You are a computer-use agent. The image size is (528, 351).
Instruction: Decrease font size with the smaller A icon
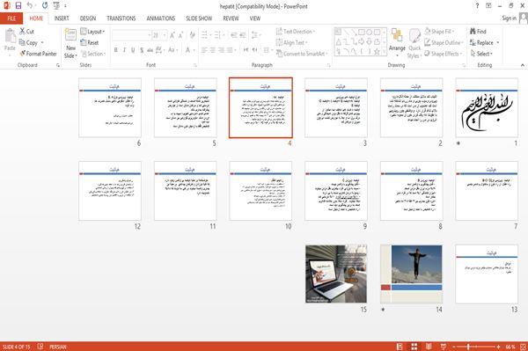(180, 35)
